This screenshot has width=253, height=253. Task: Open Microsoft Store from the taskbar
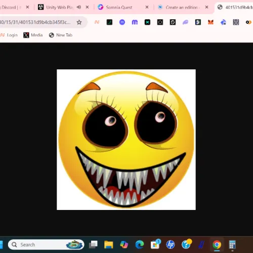click(155, 244)
